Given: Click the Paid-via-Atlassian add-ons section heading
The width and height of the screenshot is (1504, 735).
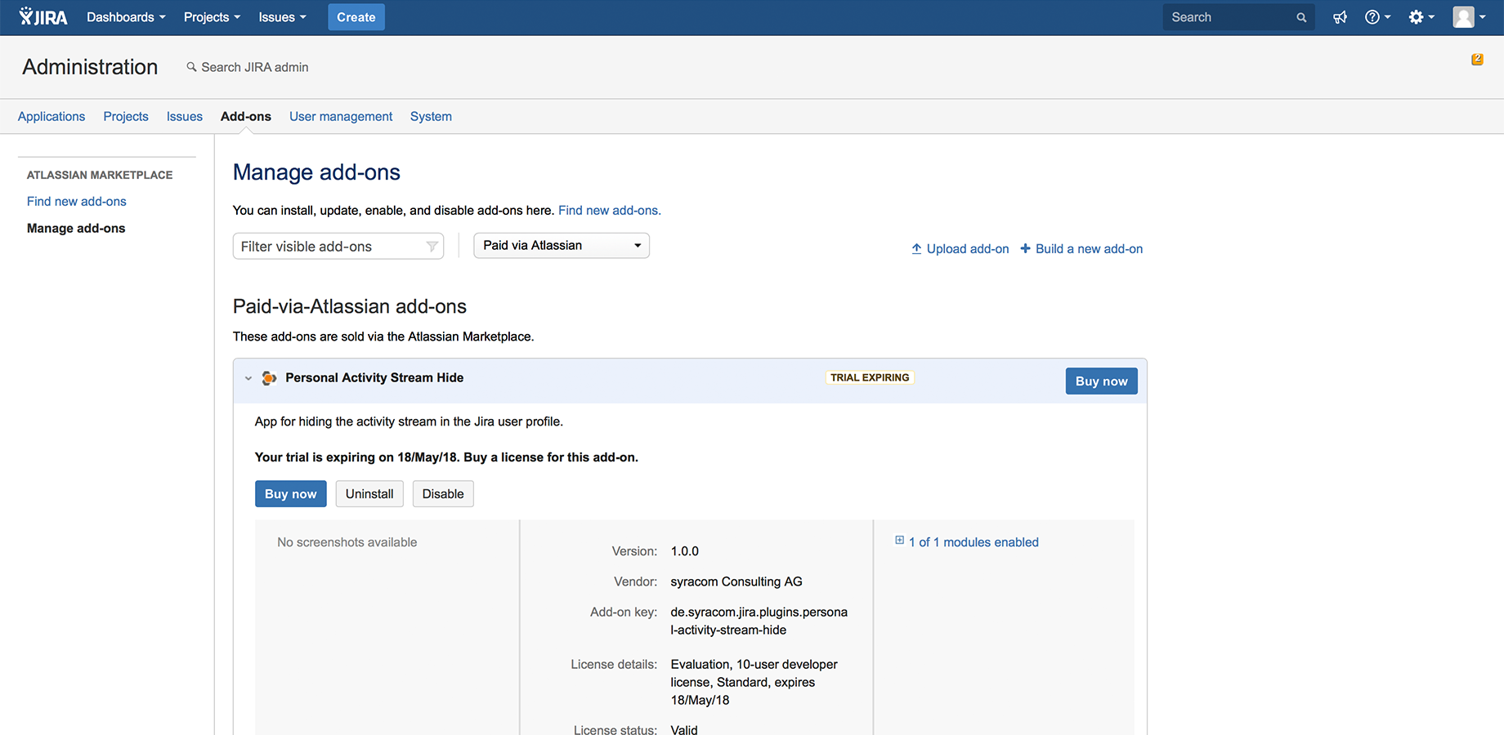Looking at the screenshot, I should tap(350, 306).
